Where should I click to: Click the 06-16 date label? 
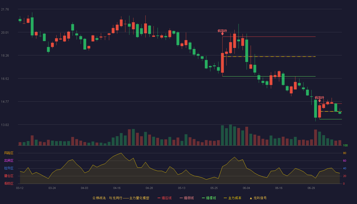point(279,188)
